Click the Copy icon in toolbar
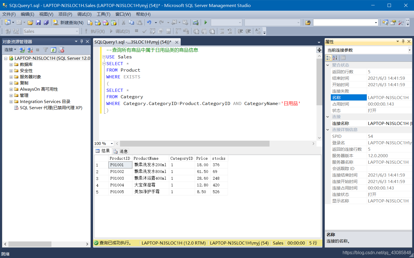The image size is (414, 258). pyautogui.click(x=131, y=22)
